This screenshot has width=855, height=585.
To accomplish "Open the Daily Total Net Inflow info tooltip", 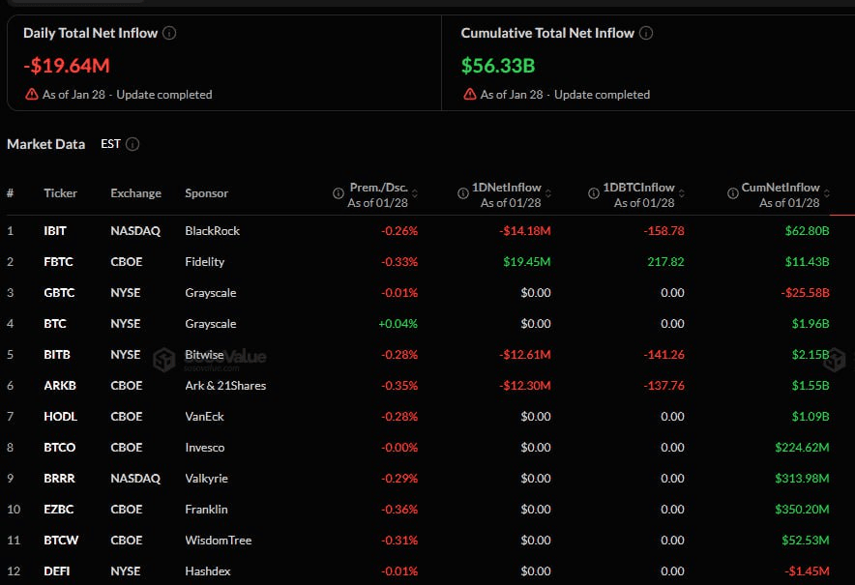I will click(169, 32).
